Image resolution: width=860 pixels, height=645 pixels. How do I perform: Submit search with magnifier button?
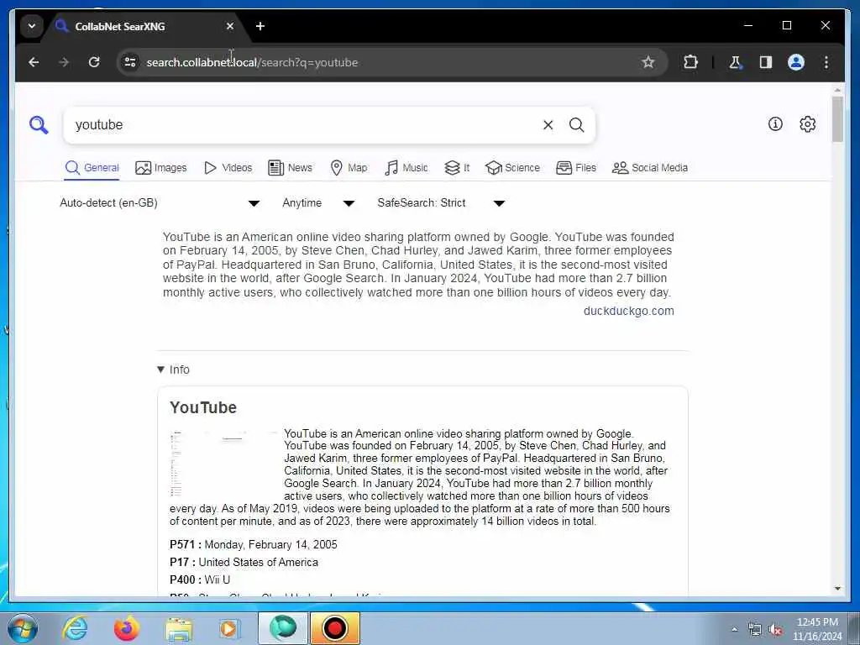point(576,125)
